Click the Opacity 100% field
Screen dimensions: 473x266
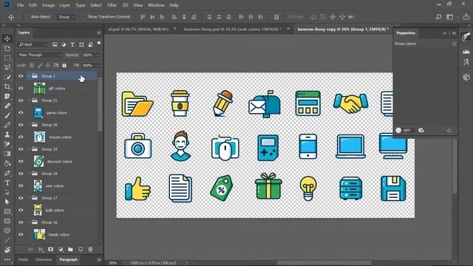point(87,55)
